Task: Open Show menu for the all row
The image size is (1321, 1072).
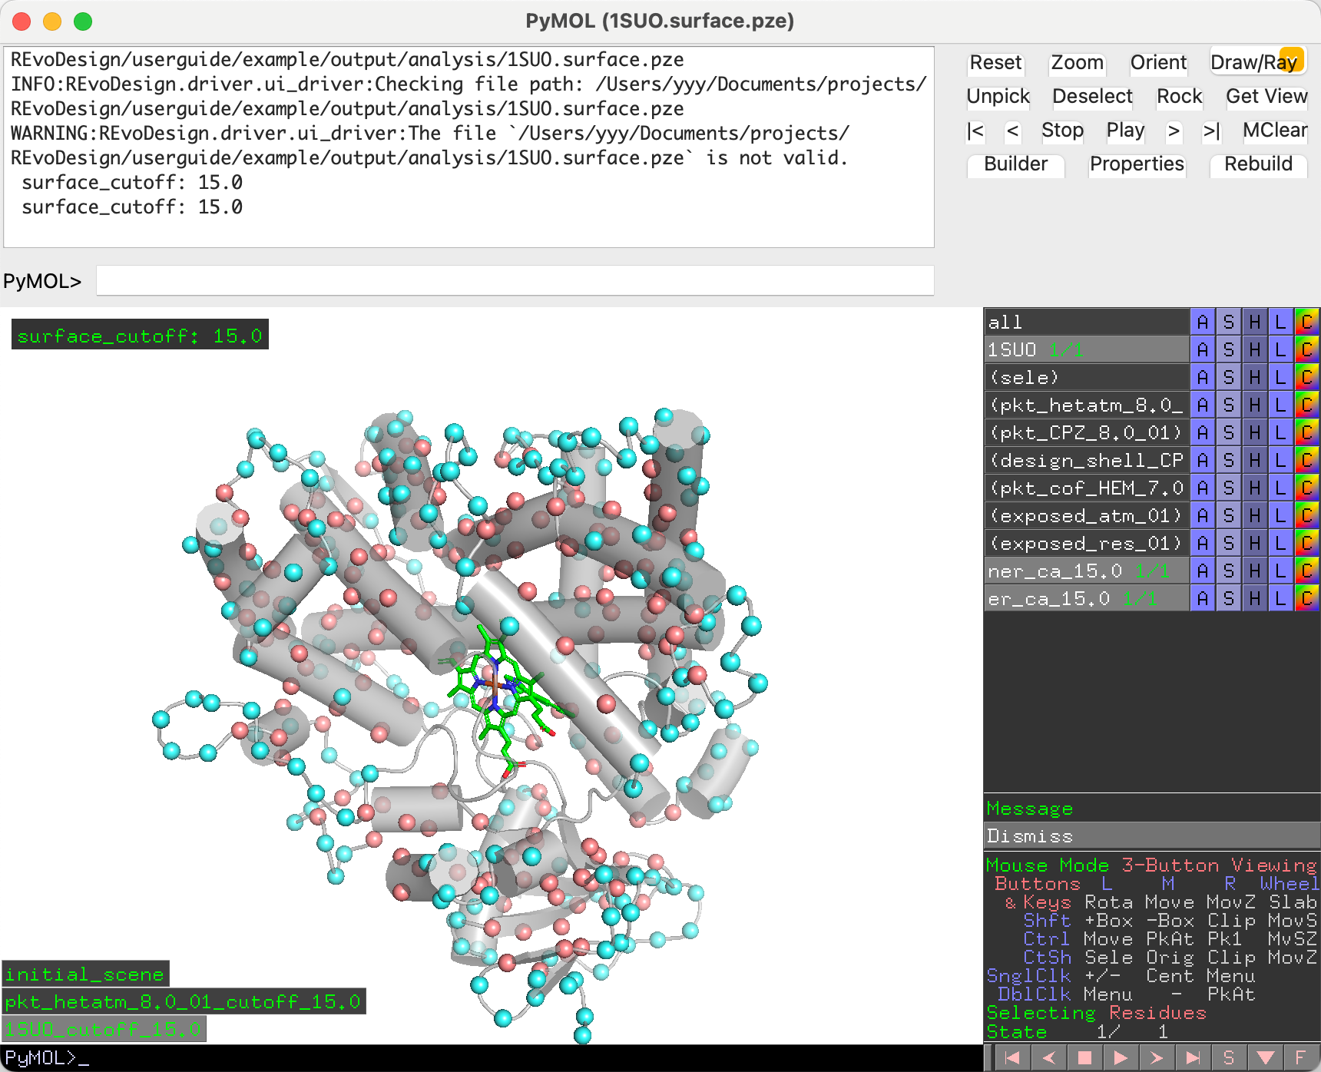Action: (1229, 322)
